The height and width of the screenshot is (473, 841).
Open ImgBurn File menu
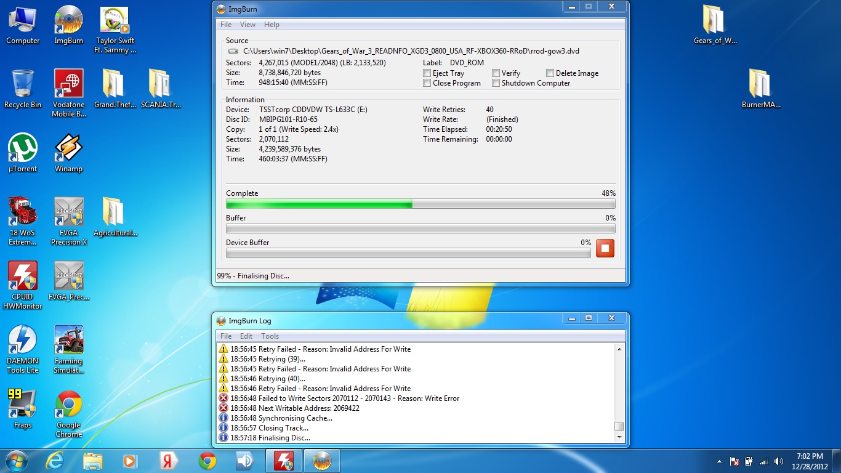[x=226, y=25]
